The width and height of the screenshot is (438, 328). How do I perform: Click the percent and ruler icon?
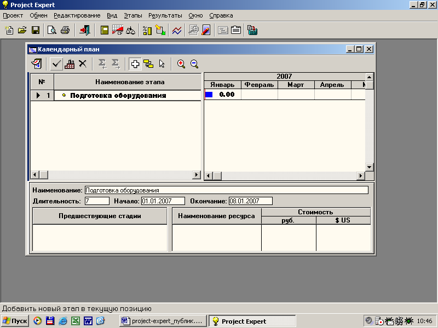(147, 30)
